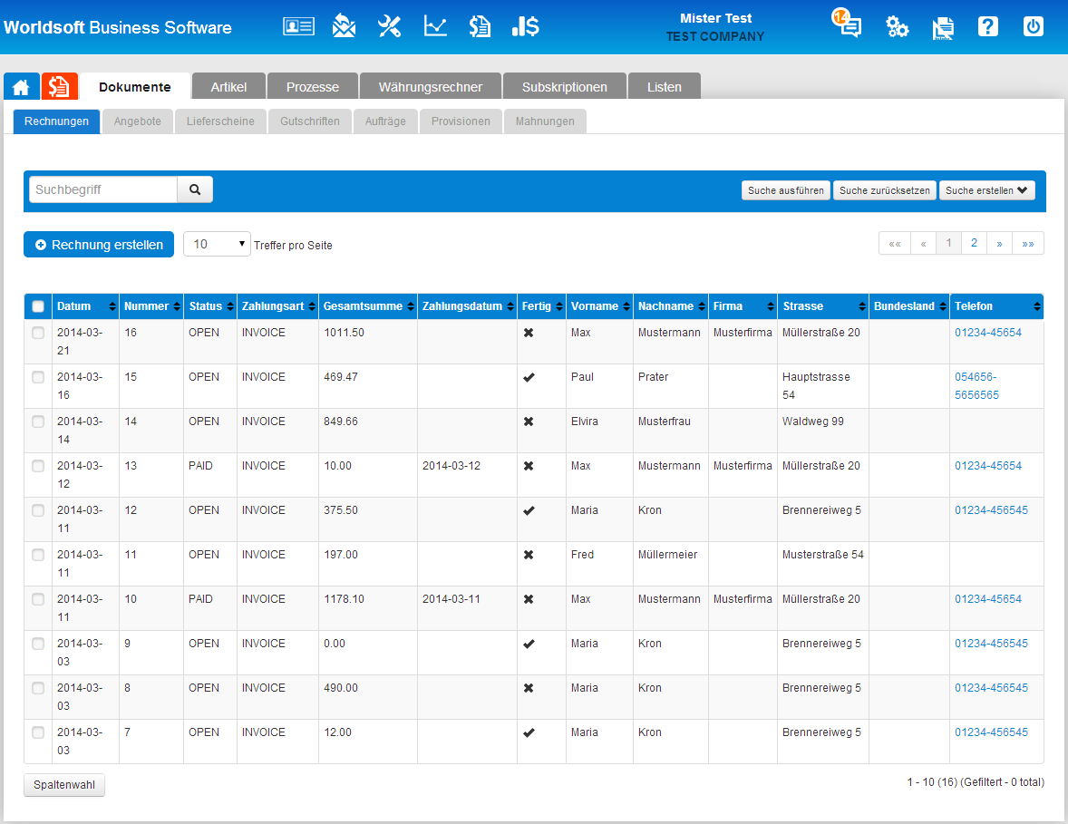Open the Subskriptionen tab

565,86
